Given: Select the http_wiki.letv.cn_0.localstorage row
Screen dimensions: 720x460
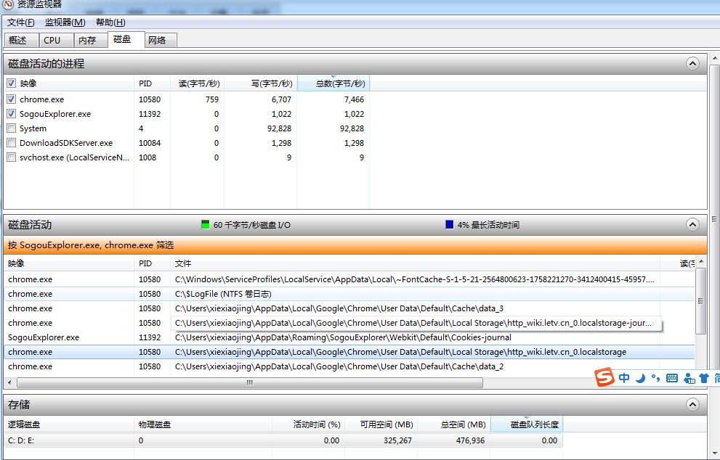Looking at the screenshot, I should [349, 352].
